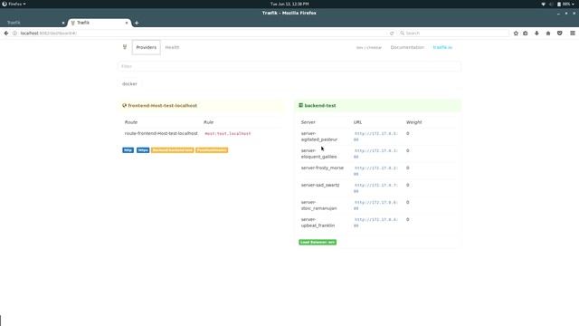Viewport: 579px width, 326px height.
Task: Click the server-stoic_ramanujan row name
Action: pyautogui.click(x=318, y=206)
